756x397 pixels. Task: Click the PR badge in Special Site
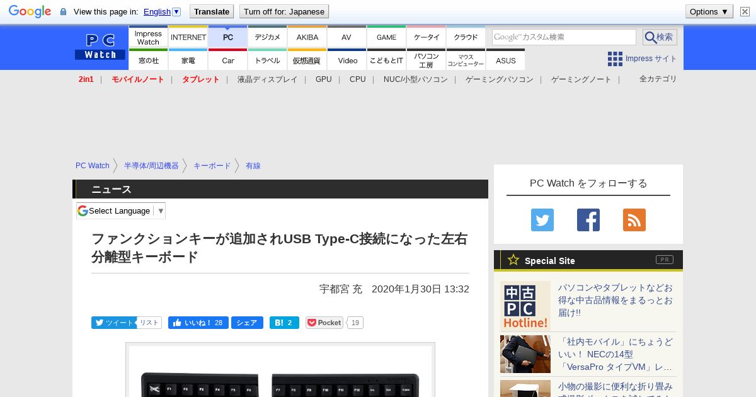coord(664,260)
